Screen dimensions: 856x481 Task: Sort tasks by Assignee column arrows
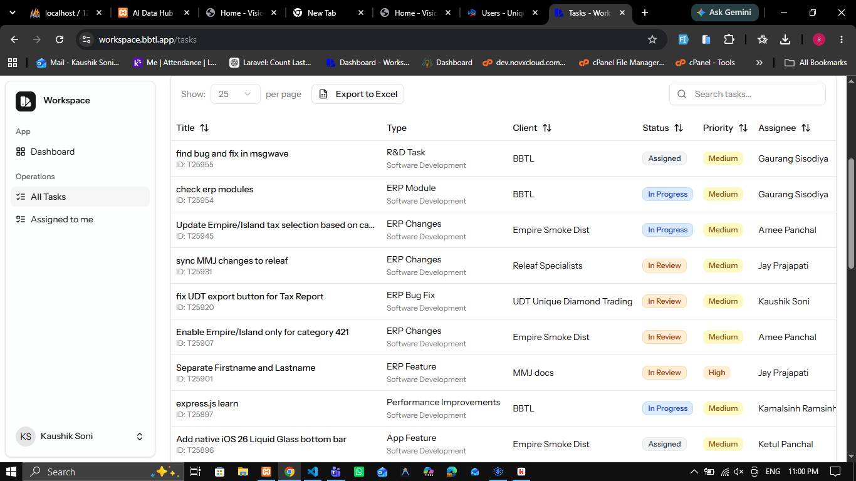tap(806, 128)
